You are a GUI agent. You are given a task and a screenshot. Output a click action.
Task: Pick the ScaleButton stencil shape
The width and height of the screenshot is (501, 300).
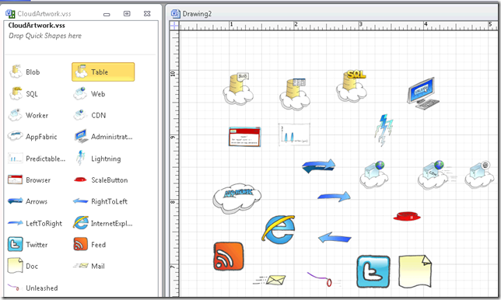[x=100, y=180]
